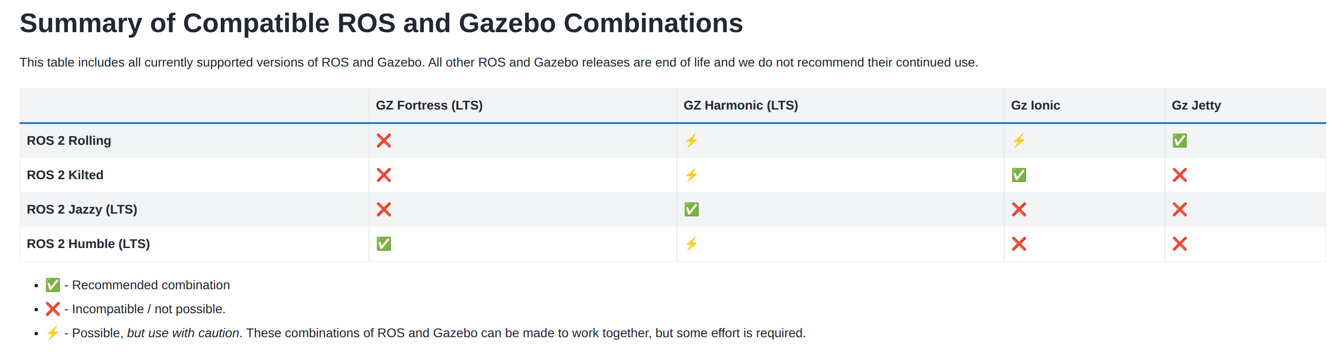Click the ROS 2 Jazzy (LTS) row label
The image size is (1333, 358).
pos(82,209)
